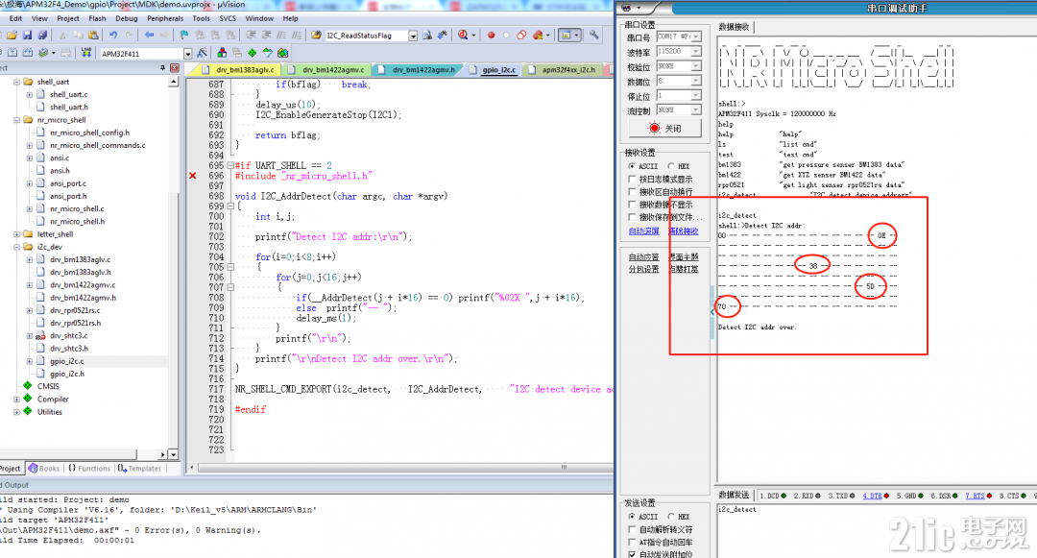Enable the AT指令自动回车 checkbox

pos(632,542)
